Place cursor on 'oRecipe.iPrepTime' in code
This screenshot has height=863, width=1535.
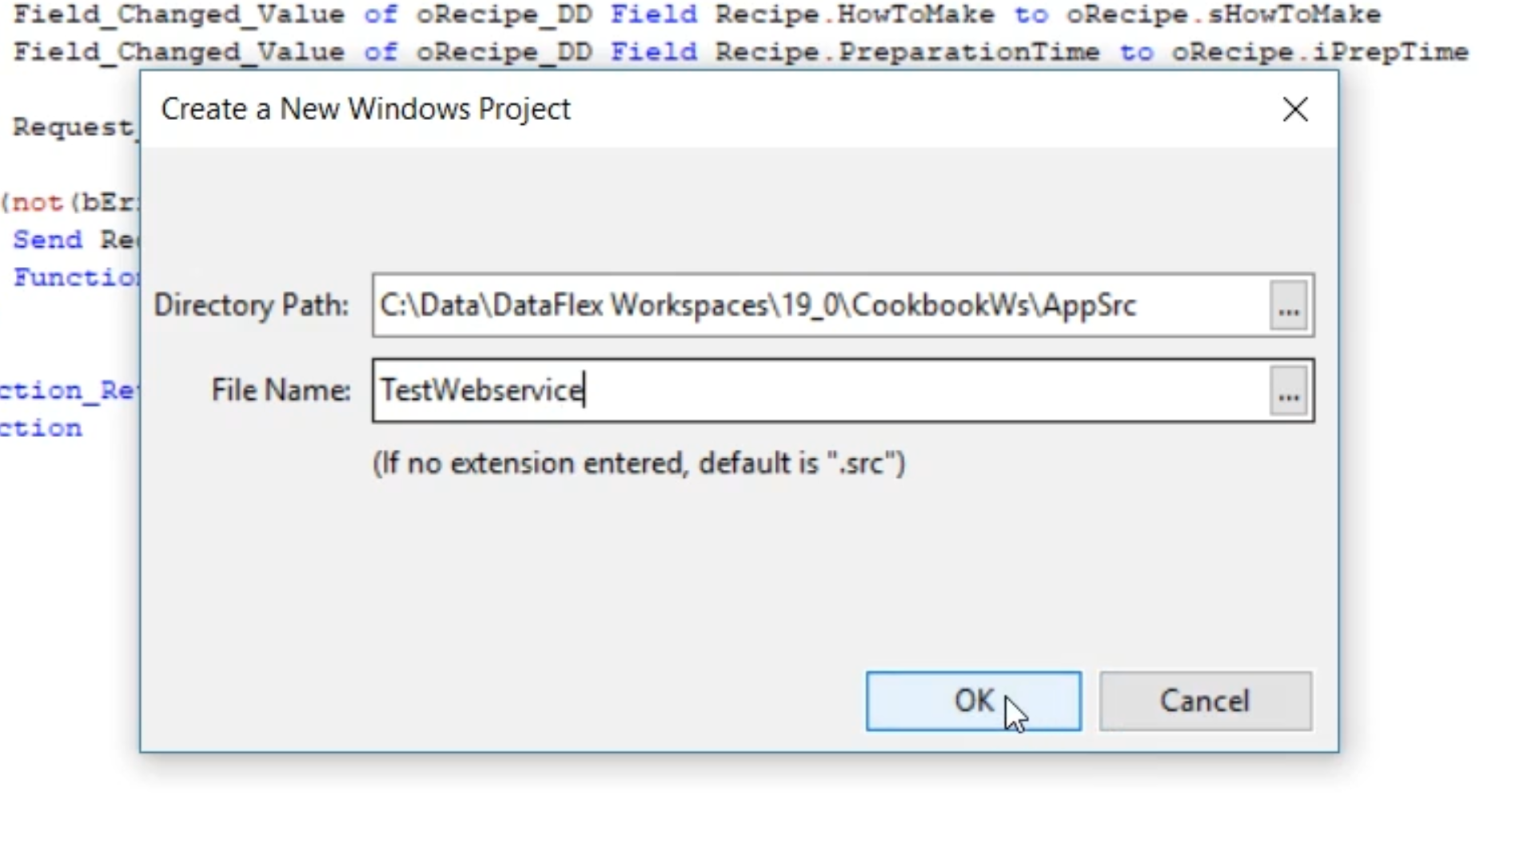click(x=1319, y=52)
